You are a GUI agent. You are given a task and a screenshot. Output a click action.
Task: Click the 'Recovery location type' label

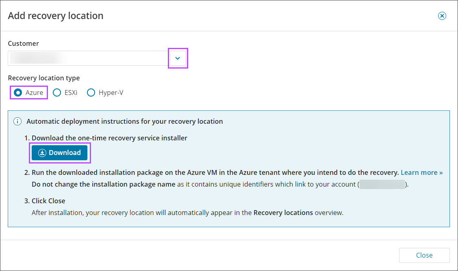click(x=44, y=78)
